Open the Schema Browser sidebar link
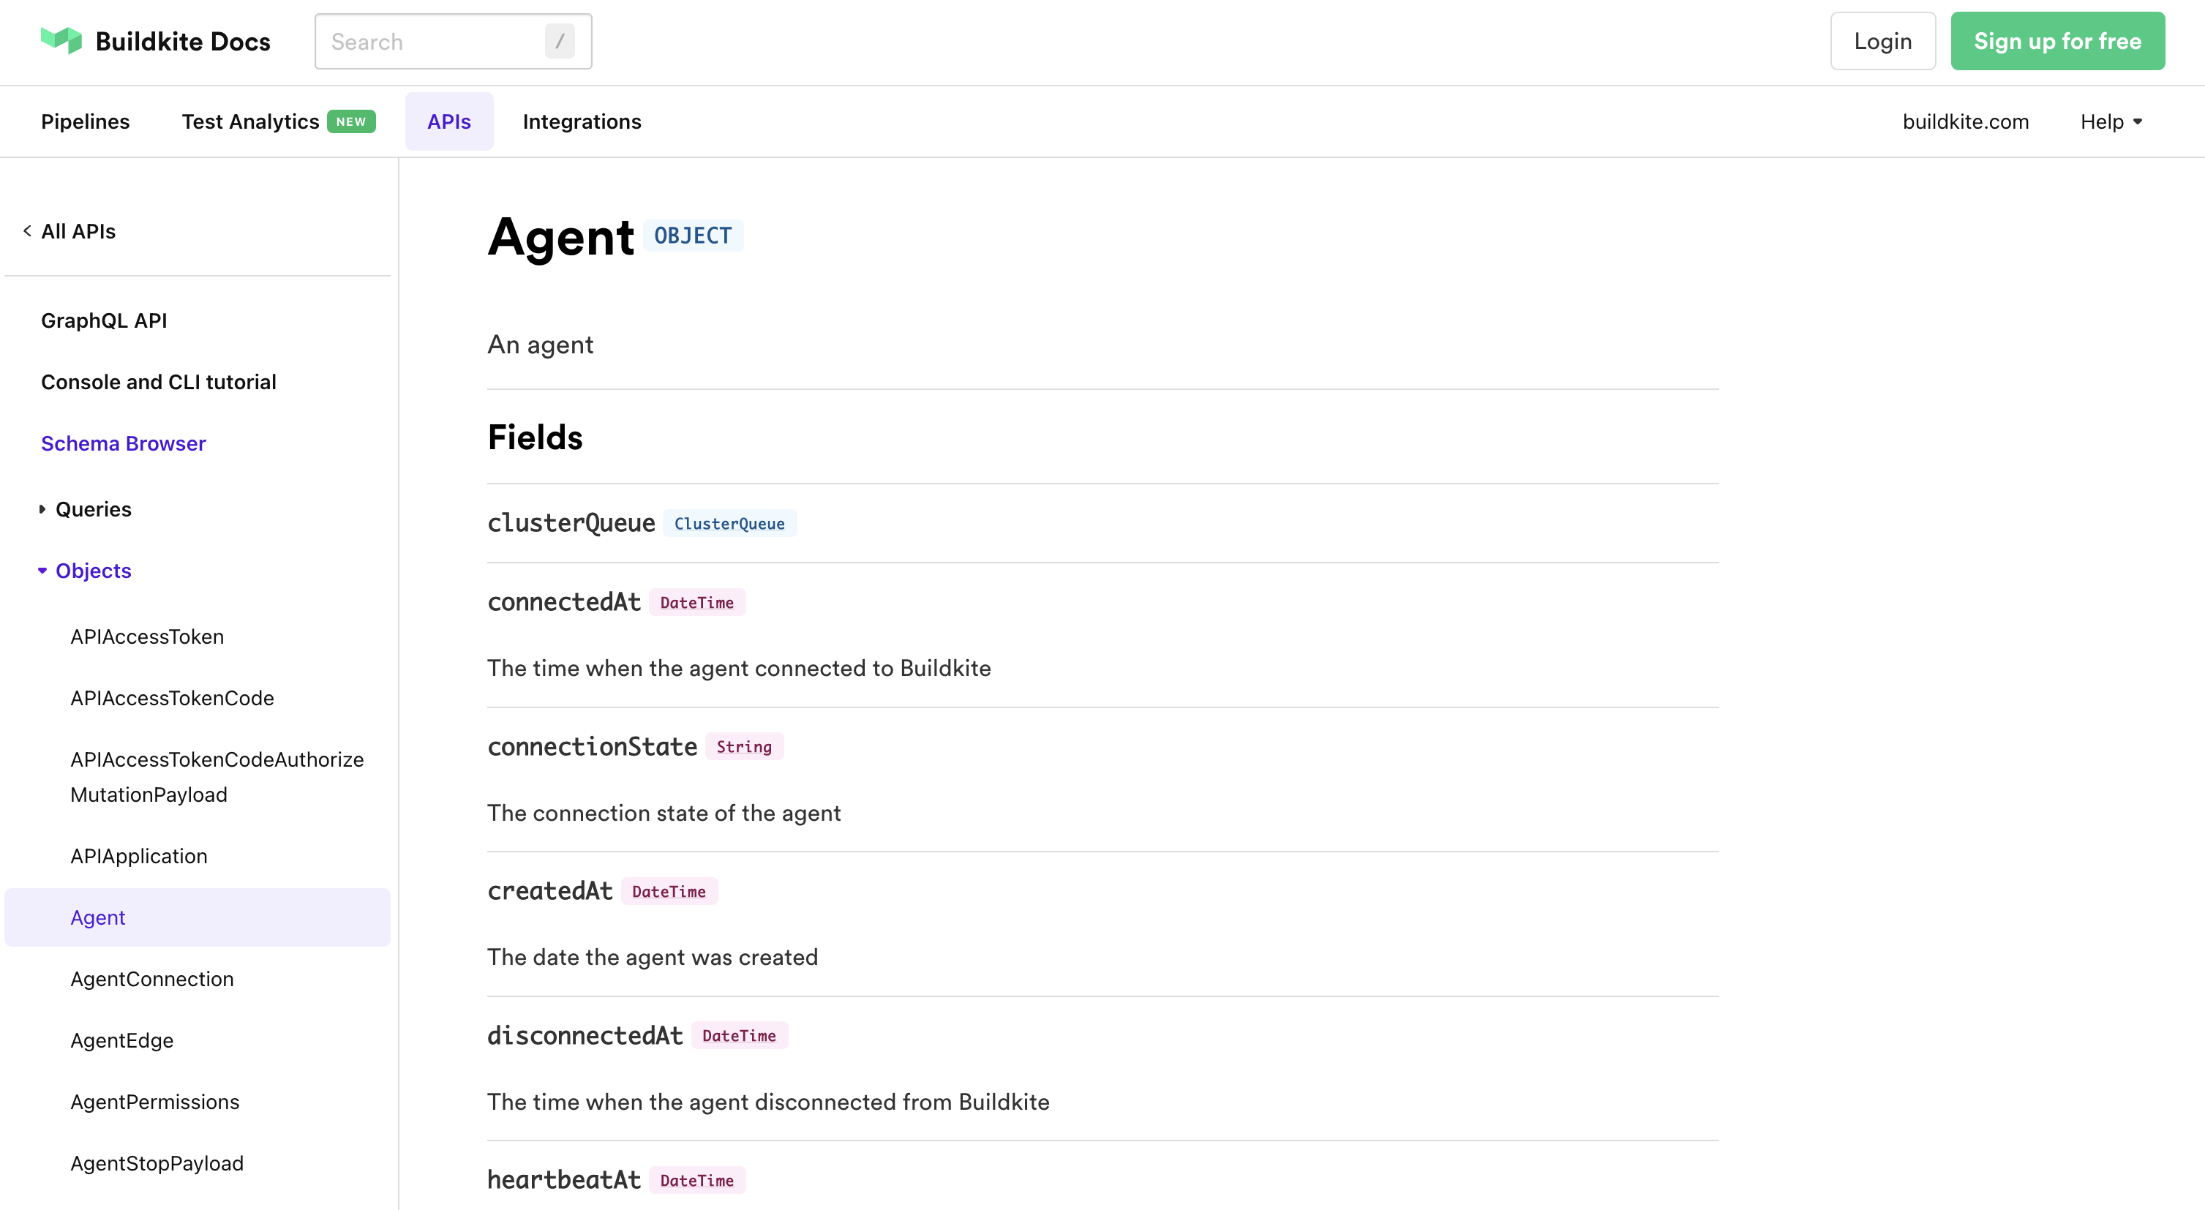The image size is (2205, 1210). [x=123, y=443]
